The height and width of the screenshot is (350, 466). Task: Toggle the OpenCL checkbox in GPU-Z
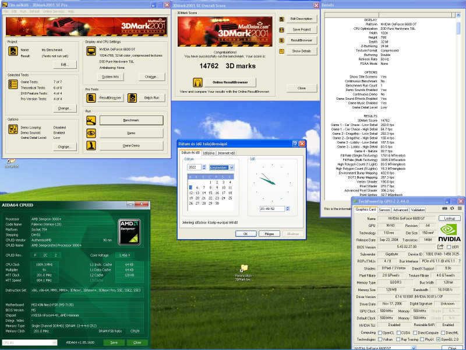380,332
